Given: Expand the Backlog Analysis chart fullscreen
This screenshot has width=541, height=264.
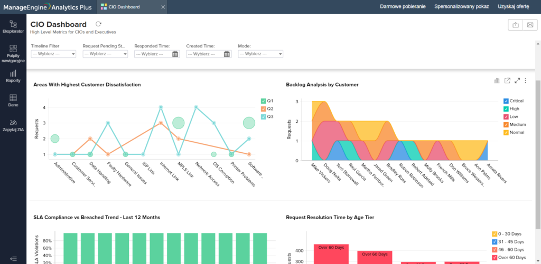Looking at the screenshot, I should tap(517, 81).
